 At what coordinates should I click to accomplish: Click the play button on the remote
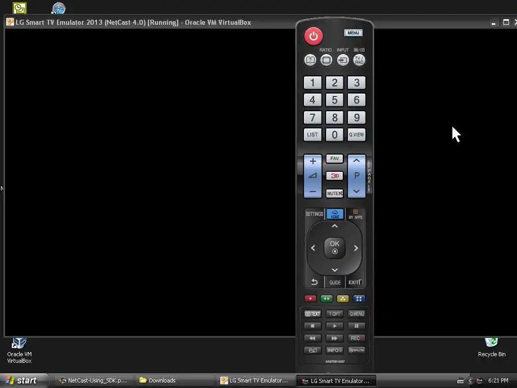point(334,326)
